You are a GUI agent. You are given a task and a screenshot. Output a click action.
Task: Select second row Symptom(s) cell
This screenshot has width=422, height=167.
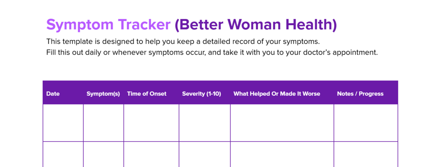103,154
